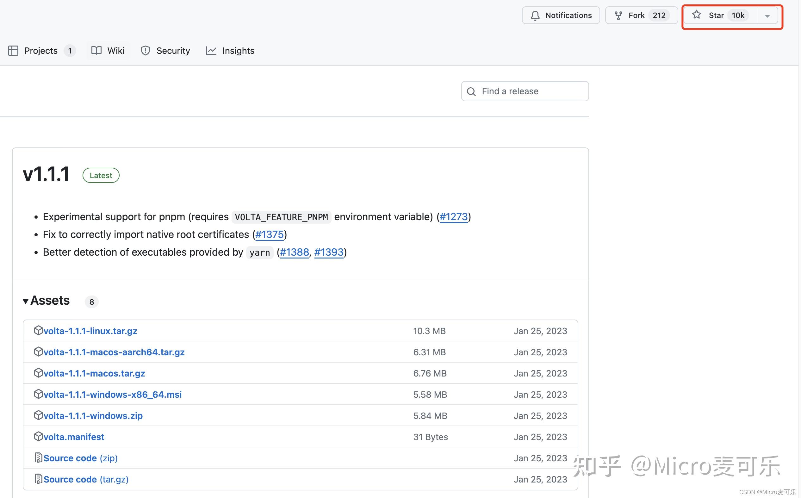
Task: Download volta-1.1.1-macos-aarch64.tar.gz
Action: click(114, 352)
